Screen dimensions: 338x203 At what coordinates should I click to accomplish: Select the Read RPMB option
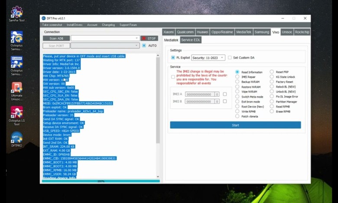tap(272, 107)
